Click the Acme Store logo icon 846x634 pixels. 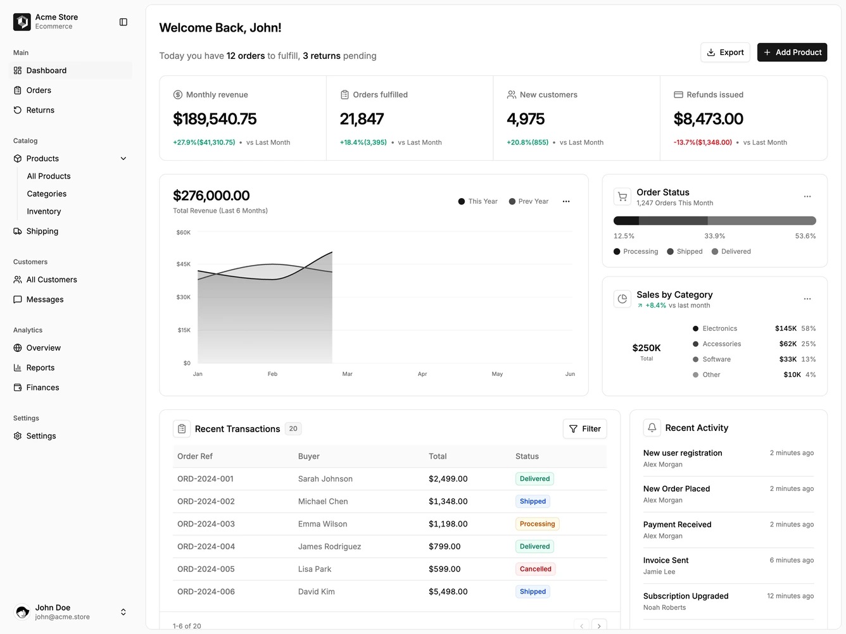click(22, 22)
